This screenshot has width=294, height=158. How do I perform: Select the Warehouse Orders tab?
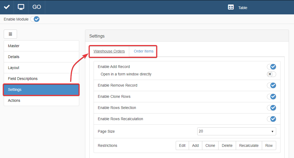[109, 51]
